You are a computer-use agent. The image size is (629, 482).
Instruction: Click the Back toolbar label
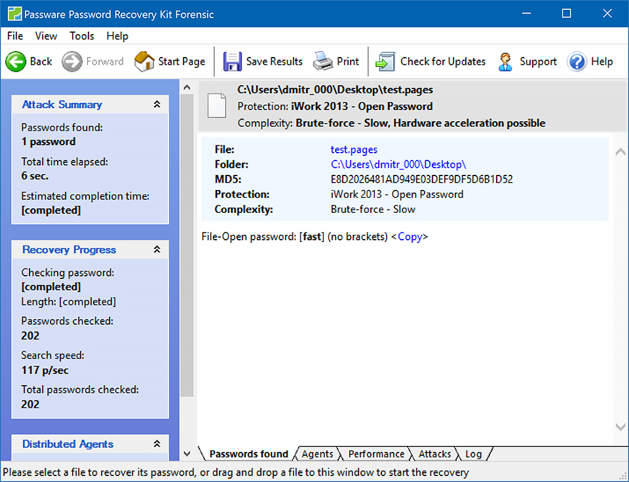click(41, 62)
